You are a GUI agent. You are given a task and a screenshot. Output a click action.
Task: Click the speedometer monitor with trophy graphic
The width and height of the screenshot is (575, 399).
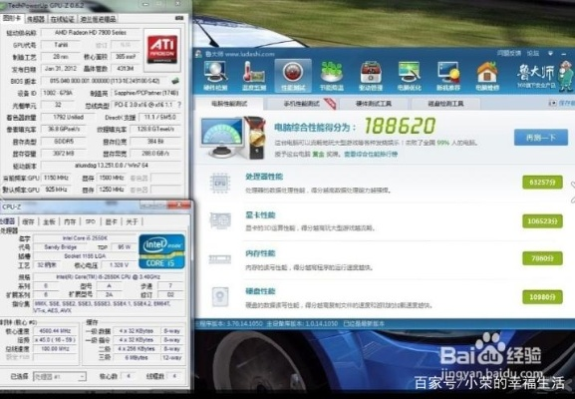233,138
